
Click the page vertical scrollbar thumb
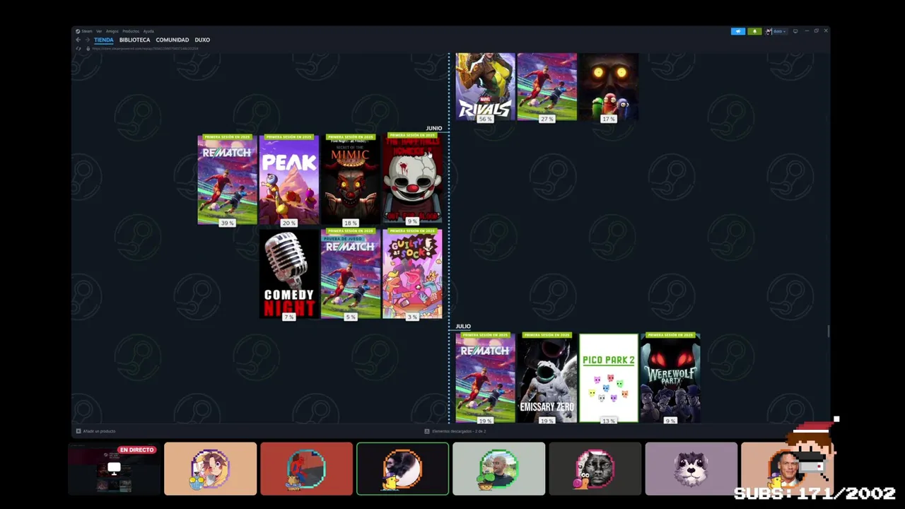click(x=828, y=331)
